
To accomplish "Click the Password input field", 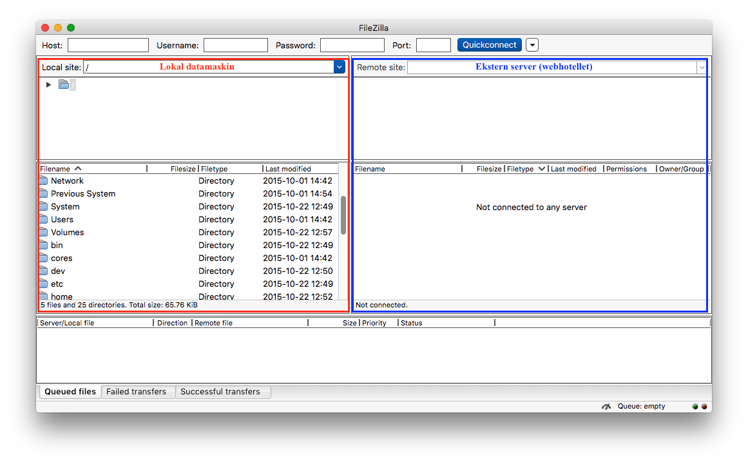I will 352,45.
